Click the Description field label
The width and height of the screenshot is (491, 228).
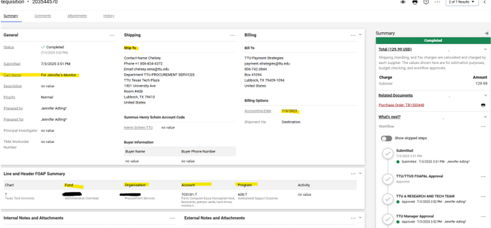(x=12, y=86)
